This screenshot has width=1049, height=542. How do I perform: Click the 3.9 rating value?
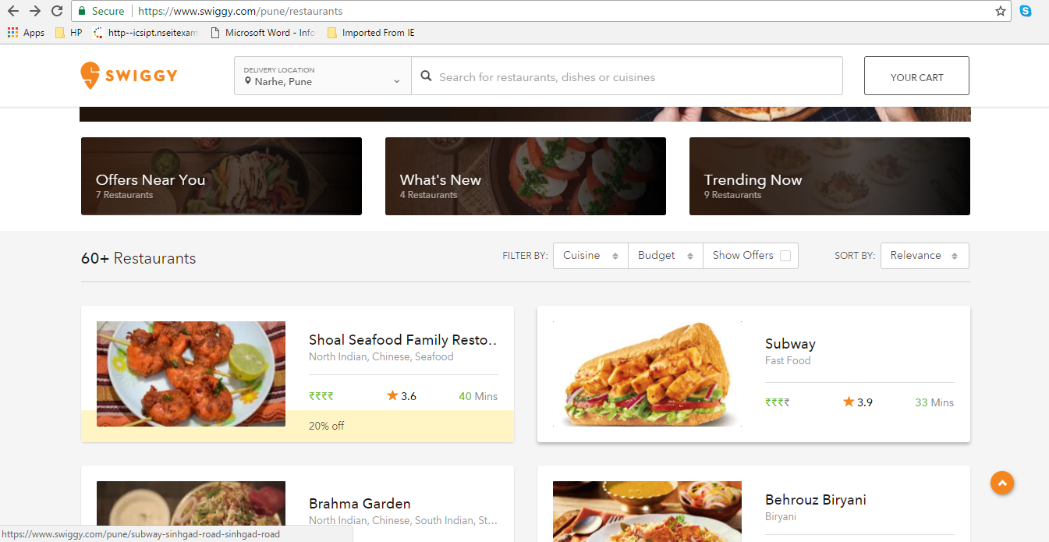(x=865, y=402)
